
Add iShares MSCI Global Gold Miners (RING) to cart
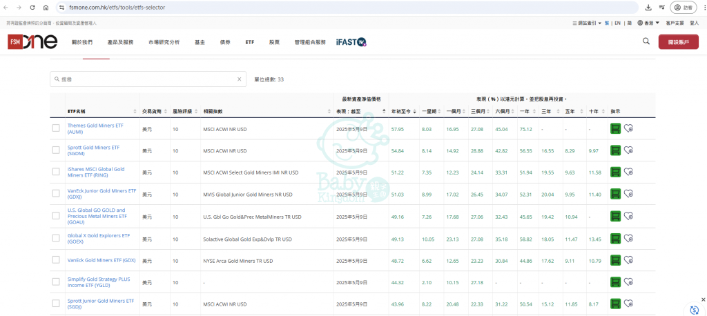(615, 172)
